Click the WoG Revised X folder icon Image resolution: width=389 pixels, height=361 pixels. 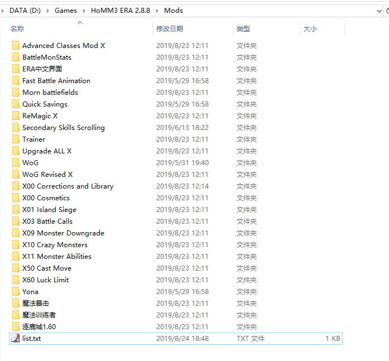coord(16,174)
